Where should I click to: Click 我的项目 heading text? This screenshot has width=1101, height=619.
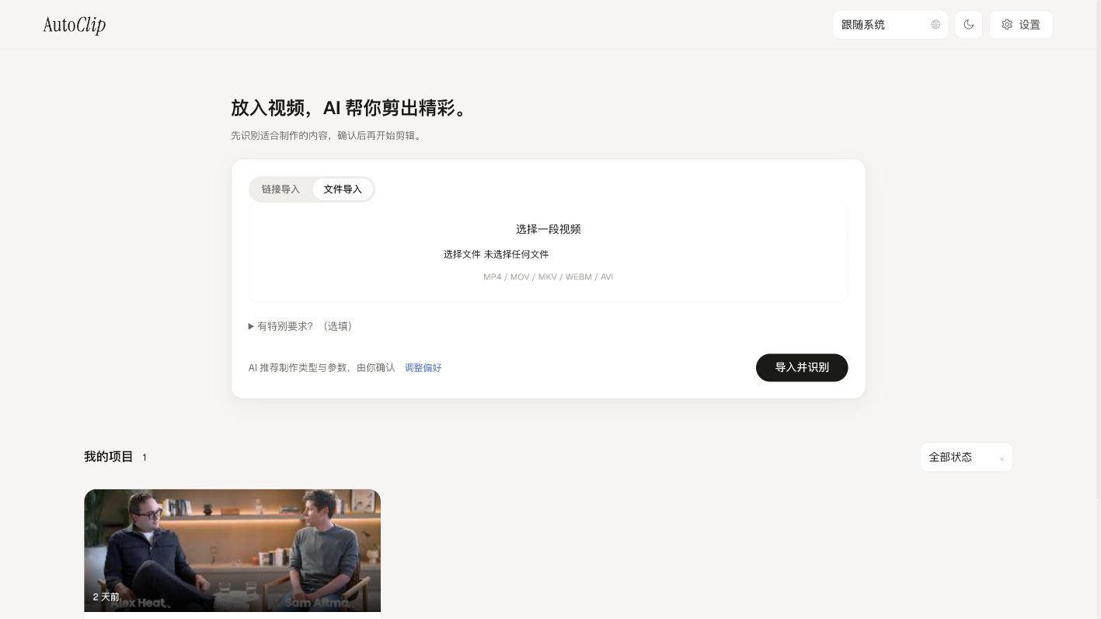pyautogui.click(x=109, y=457)
